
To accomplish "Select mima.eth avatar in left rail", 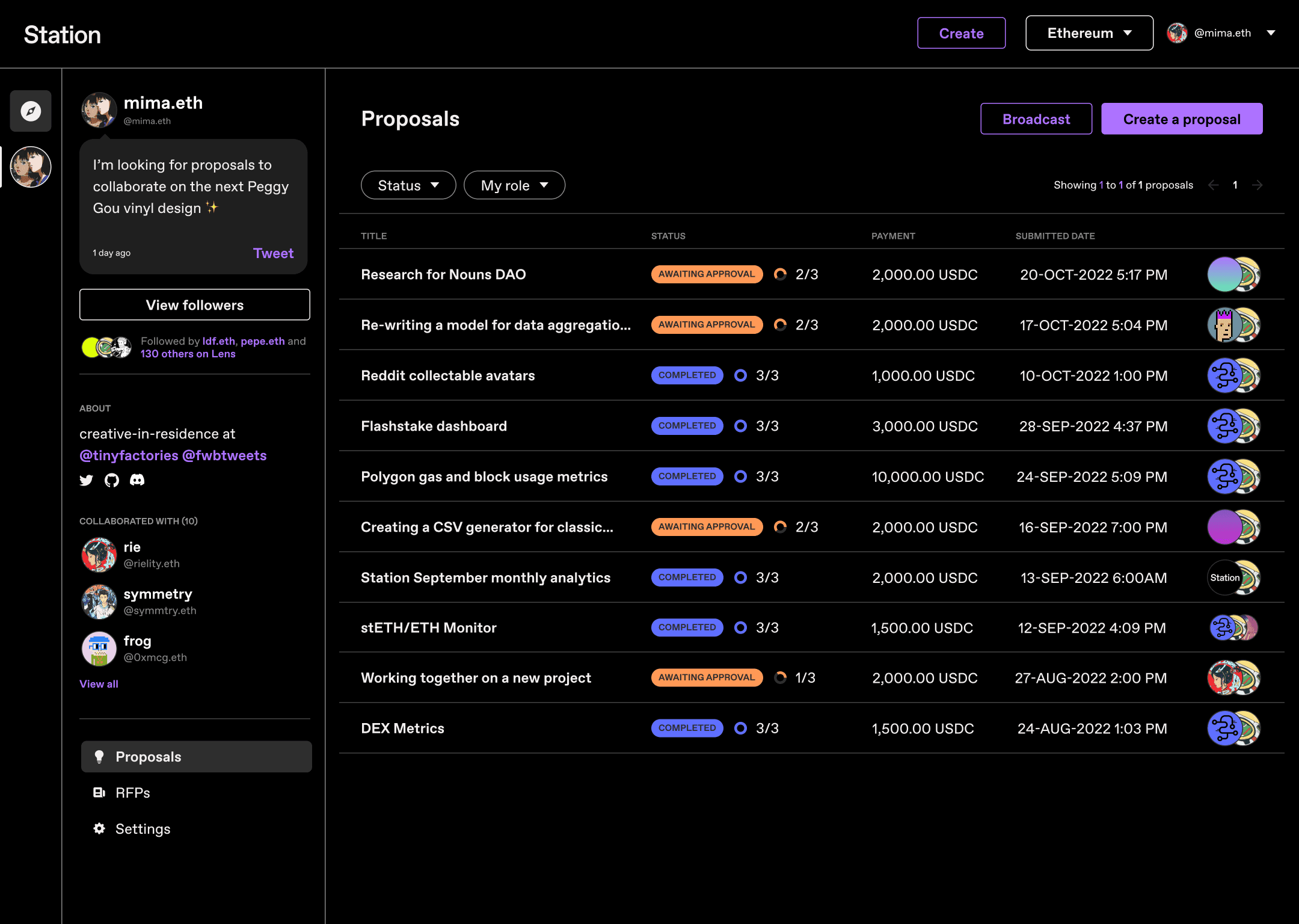I will coord(31,167).
